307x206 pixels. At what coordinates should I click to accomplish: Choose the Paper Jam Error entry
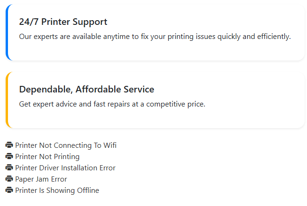tap(41, 179)
